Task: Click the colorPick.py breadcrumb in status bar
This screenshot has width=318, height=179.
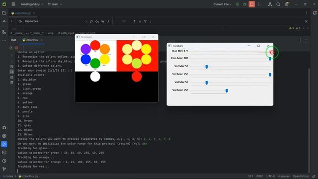Action: click(x=28, y=176)
